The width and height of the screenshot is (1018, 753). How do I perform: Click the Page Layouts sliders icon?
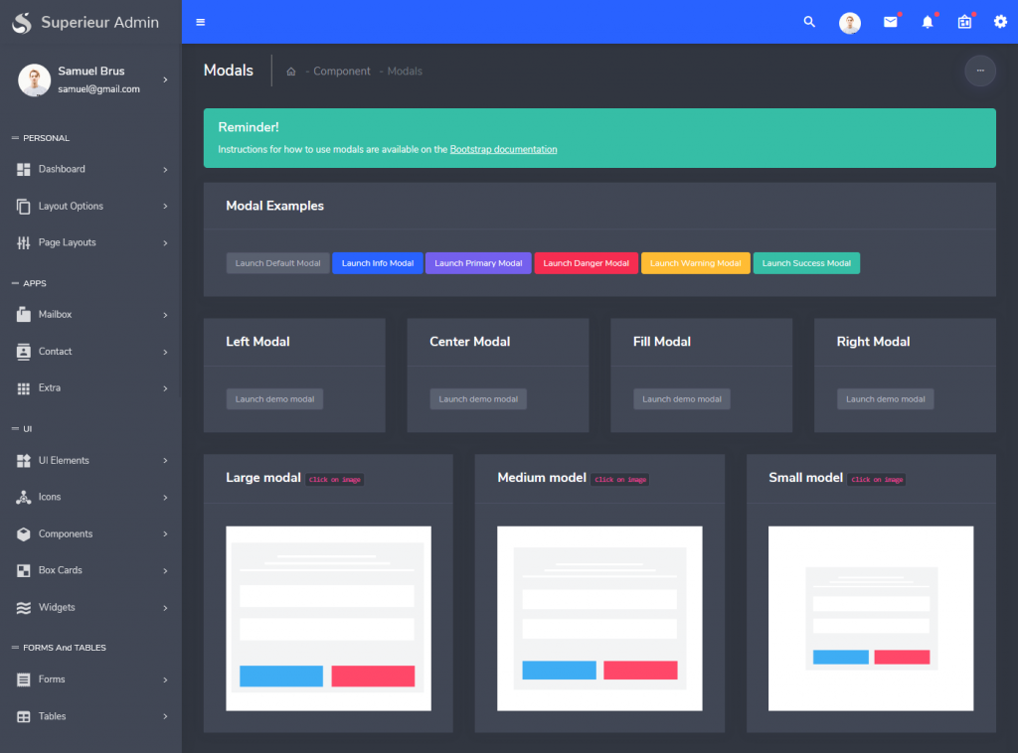click(x=24, y=242)
